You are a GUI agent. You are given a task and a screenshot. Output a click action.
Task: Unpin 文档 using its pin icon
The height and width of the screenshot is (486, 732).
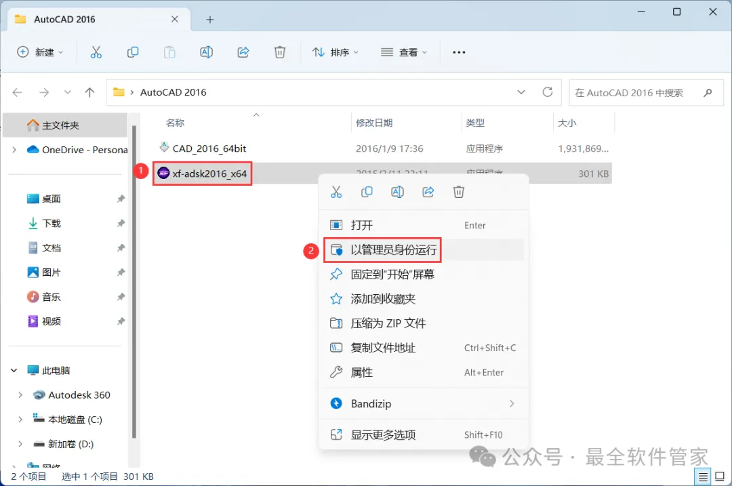tap(121, 248)
